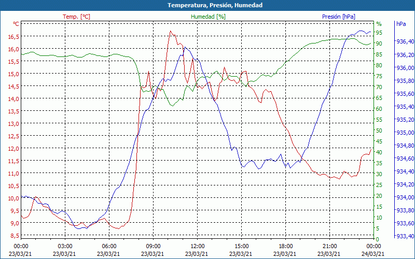Click the 70 humidity axis value
Viewport: 415px width, 259px height.
pyautogui.click(x=379, y=87)
